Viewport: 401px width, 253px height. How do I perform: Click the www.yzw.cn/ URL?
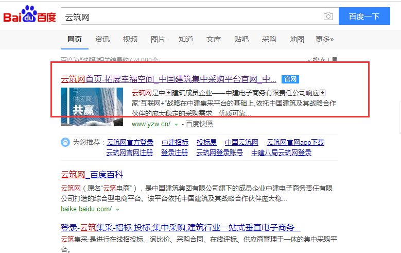pos(151,124)
